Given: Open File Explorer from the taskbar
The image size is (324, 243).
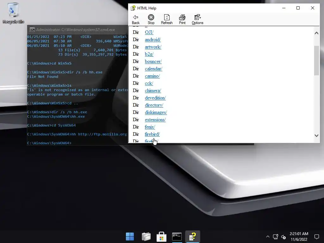Looking at the screenshot, I should point(146,236).
